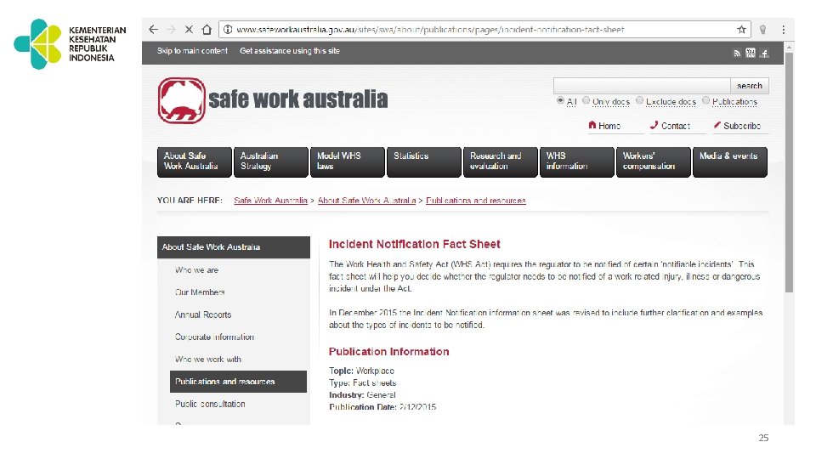816x459 pixels.
Task: Open About Safe Work Australia nav tab
Action: pos(195,161)
